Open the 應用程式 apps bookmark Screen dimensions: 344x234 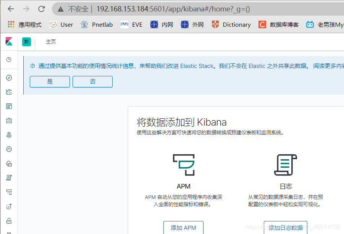click(x=24, y=24)
